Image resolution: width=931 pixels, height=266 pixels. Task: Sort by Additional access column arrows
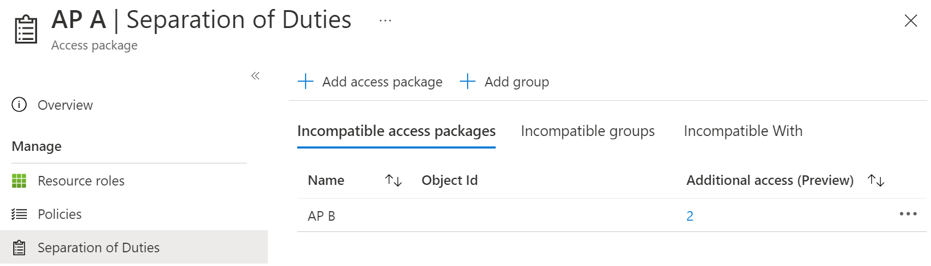[x=875, y=180]
